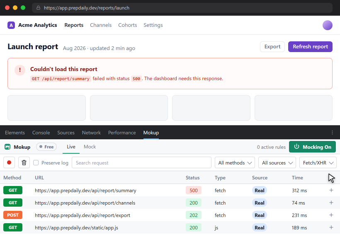Switch to the Mock tab in Mokup
The image size is (340, 248).
click(90, 147)
